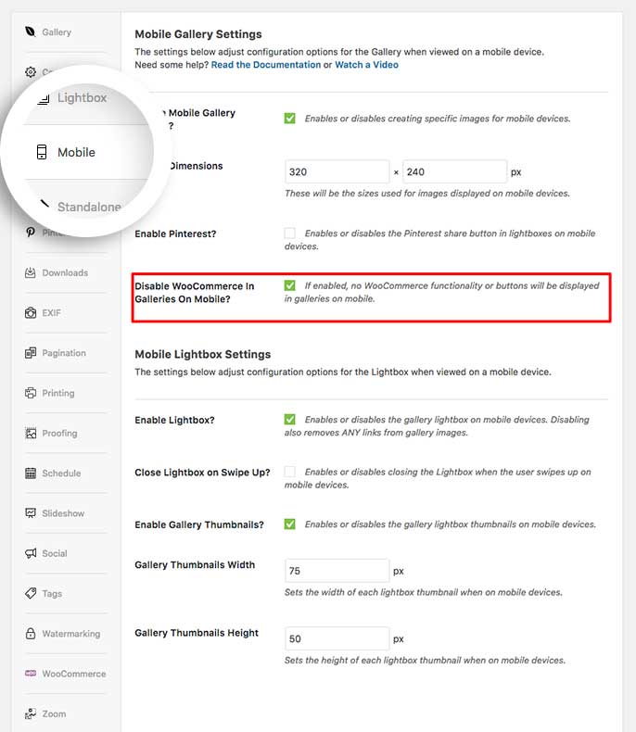This screenshot has width=636, height=732.
Task: Open the Standalone tab
Action: tap(89, 207)
